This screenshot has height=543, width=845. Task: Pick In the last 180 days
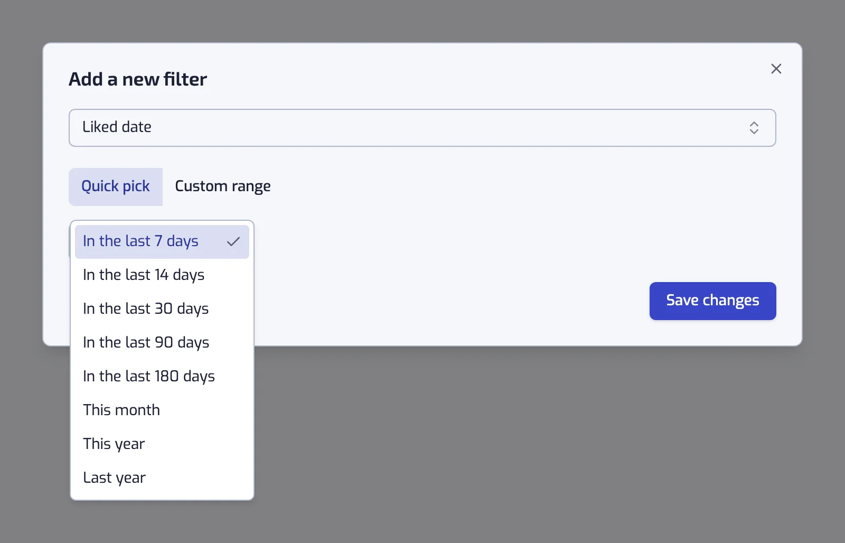[x=162, y=377]
